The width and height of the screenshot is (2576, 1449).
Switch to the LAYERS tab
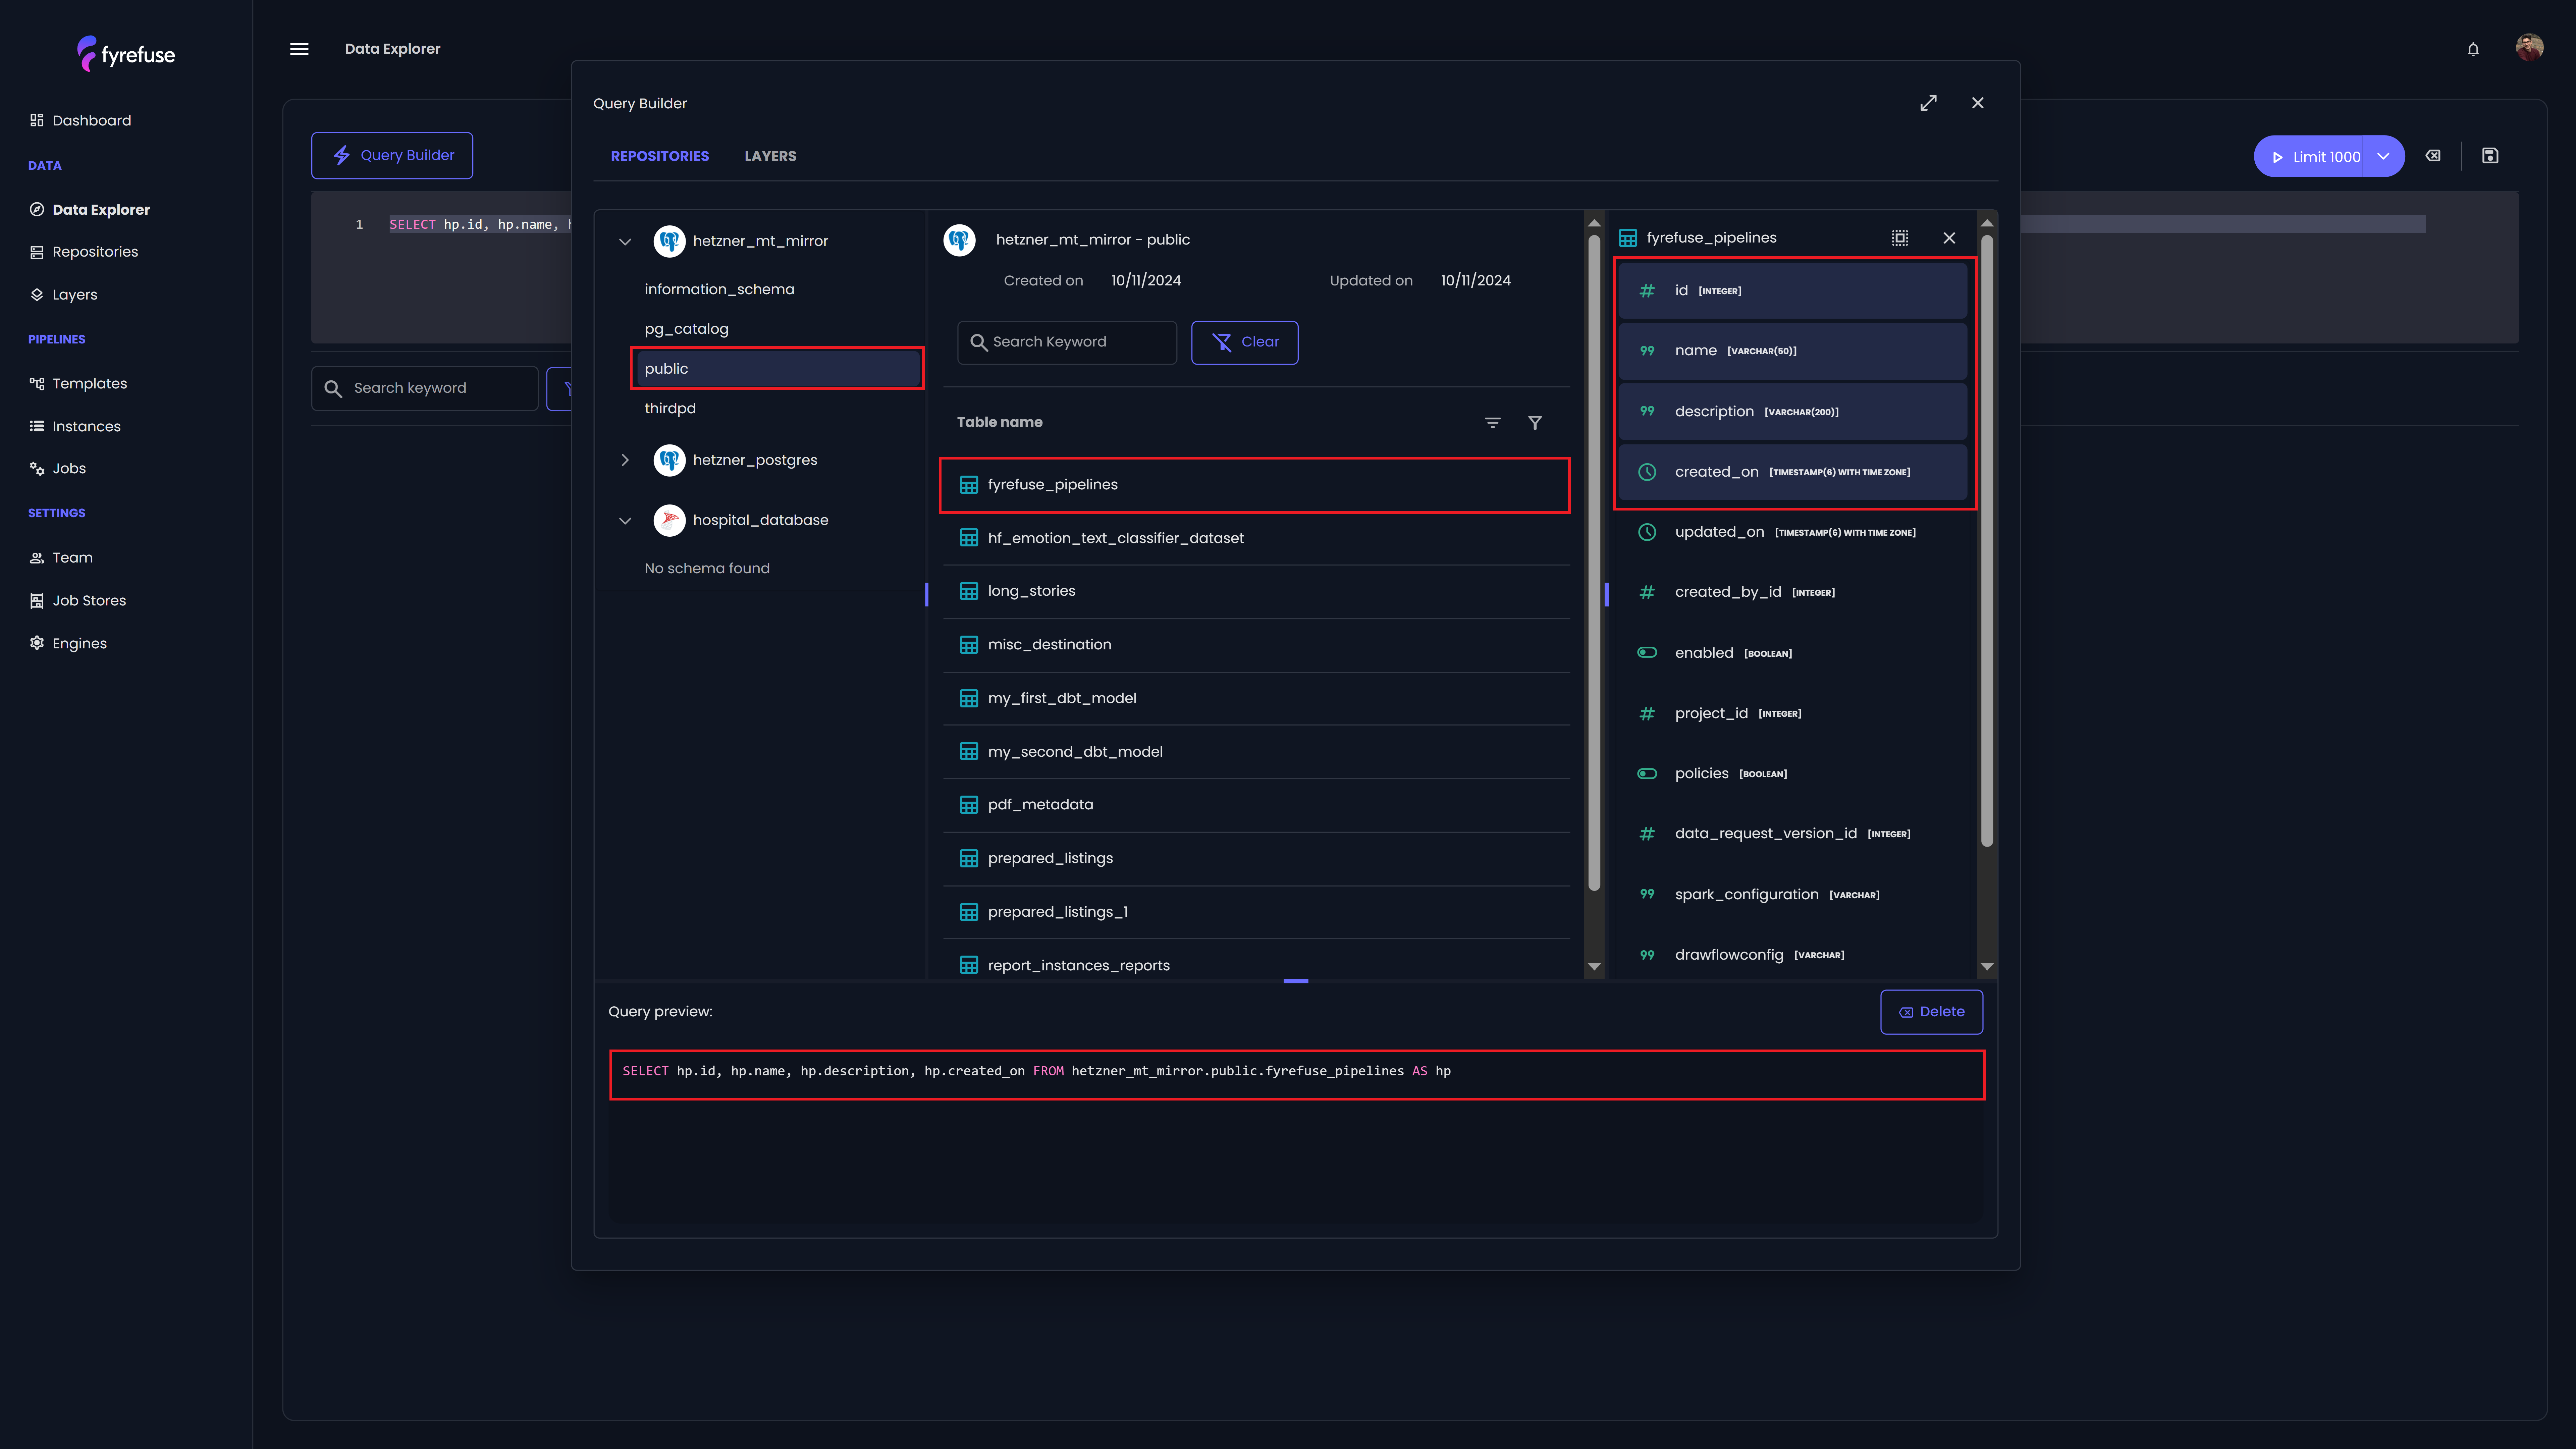click(770, 156)
